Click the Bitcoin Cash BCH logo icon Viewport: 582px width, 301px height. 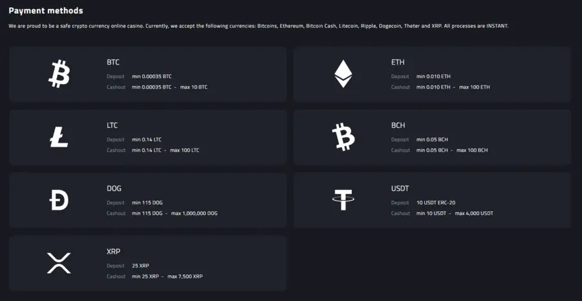[x=343, y=137]
